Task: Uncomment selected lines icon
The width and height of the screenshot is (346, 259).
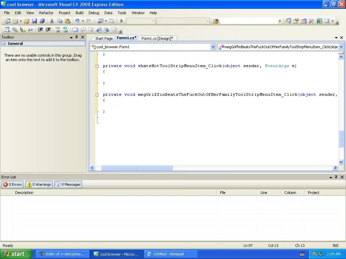Action: (x=66, y=30)
